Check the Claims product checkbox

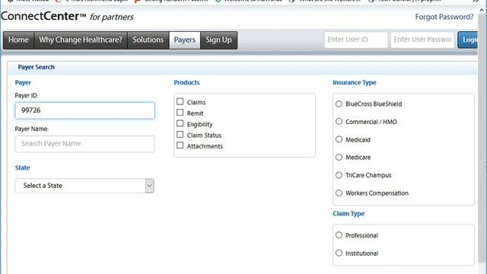tap(180, 101)
